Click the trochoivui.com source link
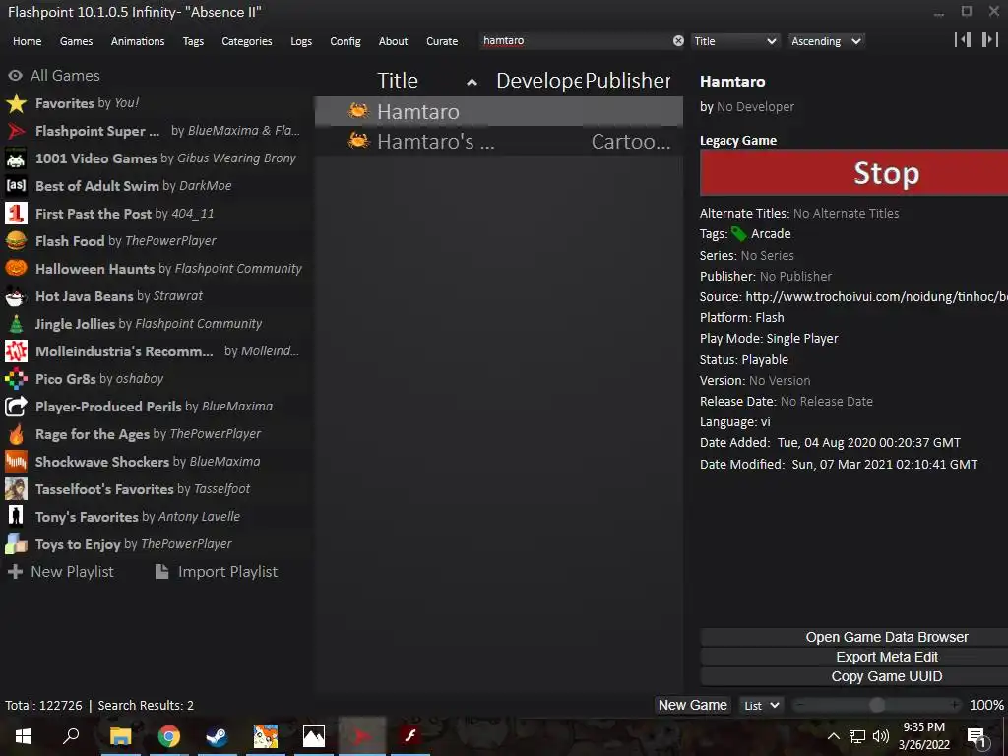The width and height of the screenshot is (1008, 756). 876,297
